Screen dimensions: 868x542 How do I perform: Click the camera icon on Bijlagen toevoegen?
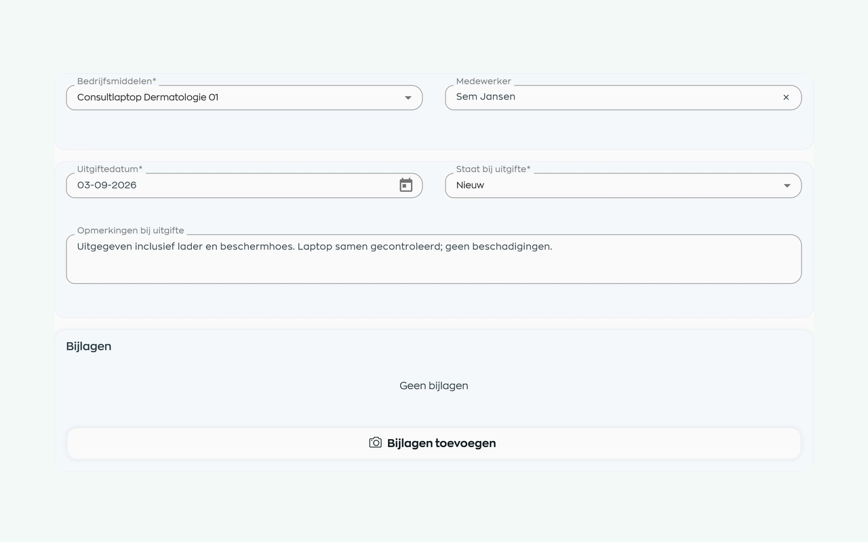[375, 442]
